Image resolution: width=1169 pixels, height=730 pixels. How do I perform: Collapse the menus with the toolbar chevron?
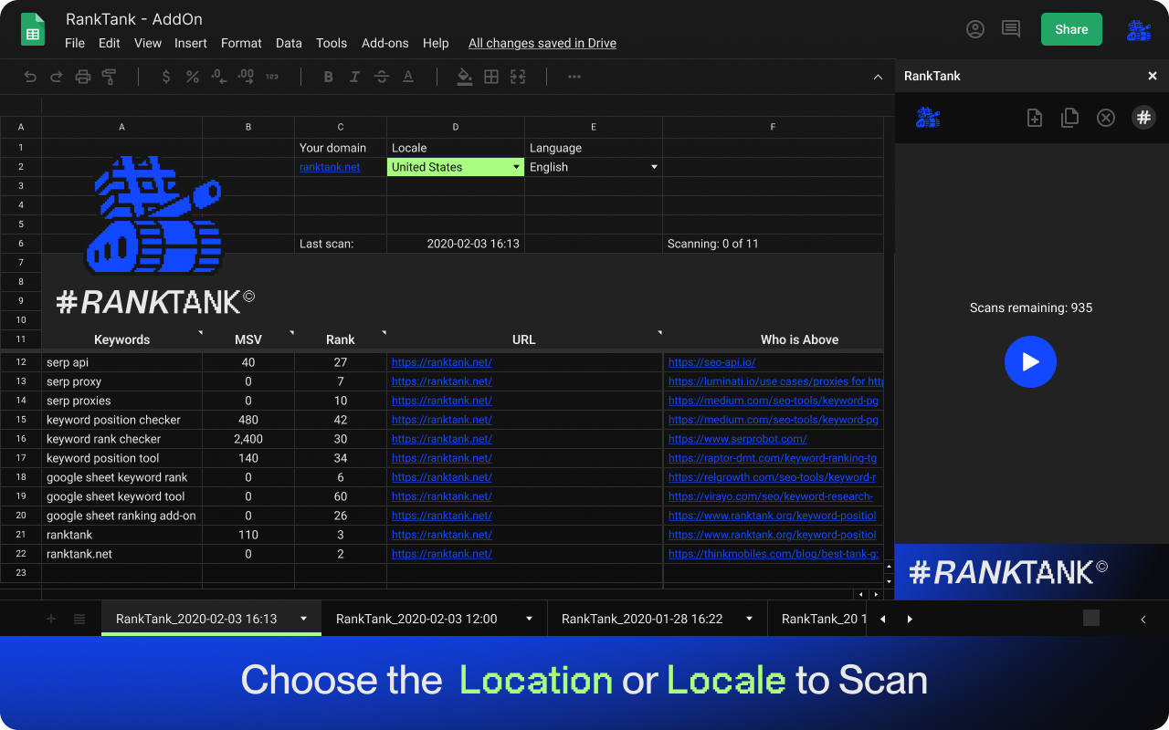(879, 78)
